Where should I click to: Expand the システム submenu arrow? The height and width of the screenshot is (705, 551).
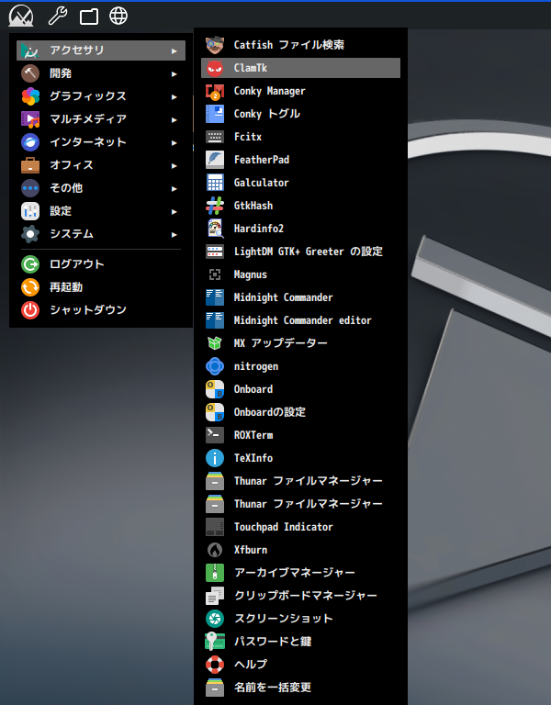(174, 235)
